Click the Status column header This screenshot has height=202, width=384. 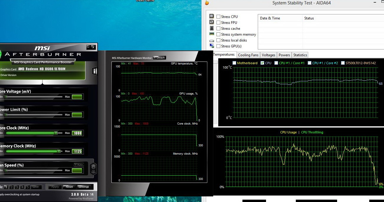343,18
